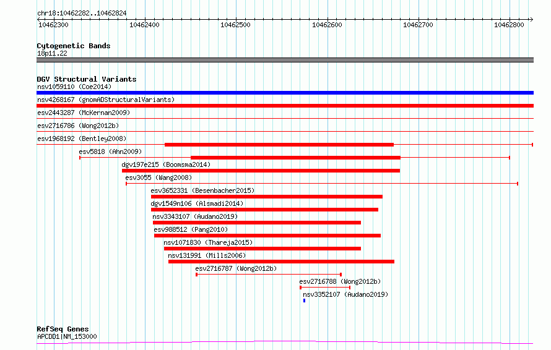
Task: Click ruler position 10462800
Action: point(509,25)
